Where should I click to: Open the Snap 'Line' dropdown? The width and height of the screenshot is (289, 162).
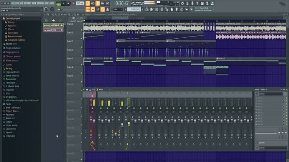point(118,9)
